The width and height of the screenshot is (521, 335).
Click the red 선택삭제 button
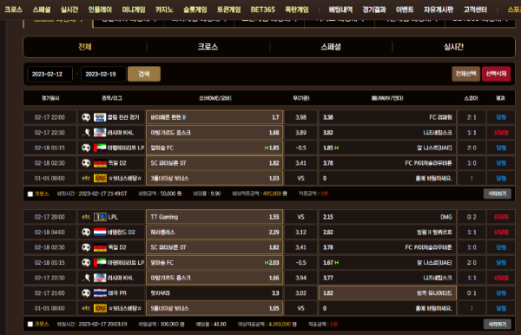pos(496,74)
